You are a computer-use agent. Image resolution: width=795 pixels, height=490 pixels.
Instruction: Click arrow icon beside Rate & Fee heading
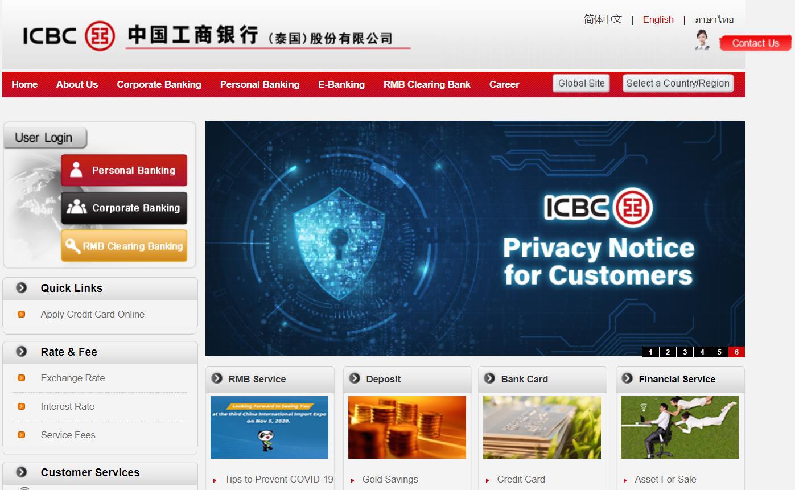[x=22, y=352]
